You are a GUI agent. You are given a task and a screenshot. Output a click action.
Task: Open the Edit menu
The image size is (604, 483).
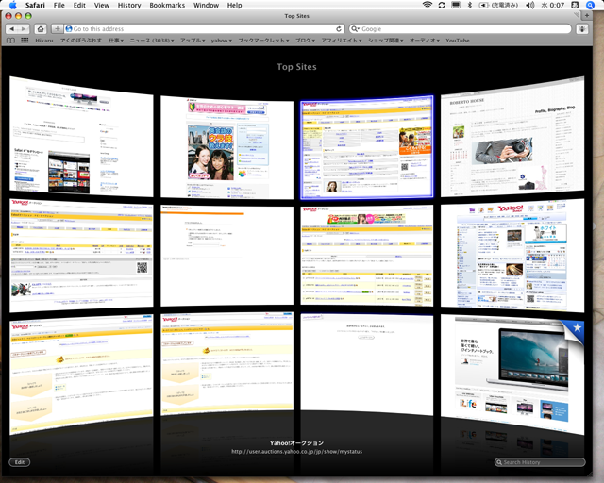click(79, 5)
